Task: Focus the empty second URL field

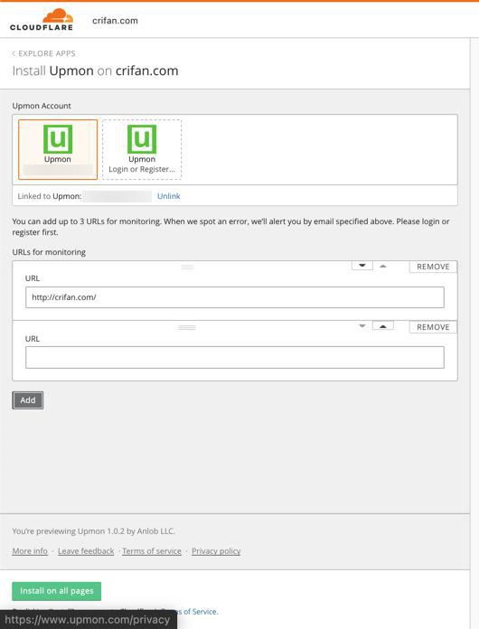Action: [x=235, y=357]
